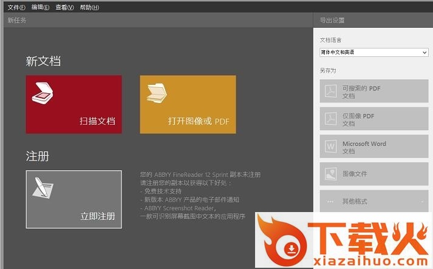Click the PDF icon beside 可搜索的 PDF
The image size is (433, 269).
tap(330, 91)
